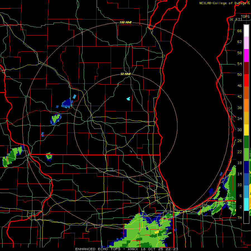
Task: Click the "NEXLAB-College of DuPage" credit text
Action: [x=223, y=3]
